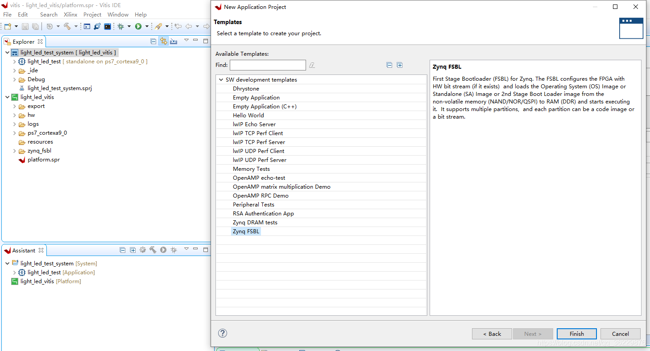Collapse the SW development templates group

[x=221, y=80]
